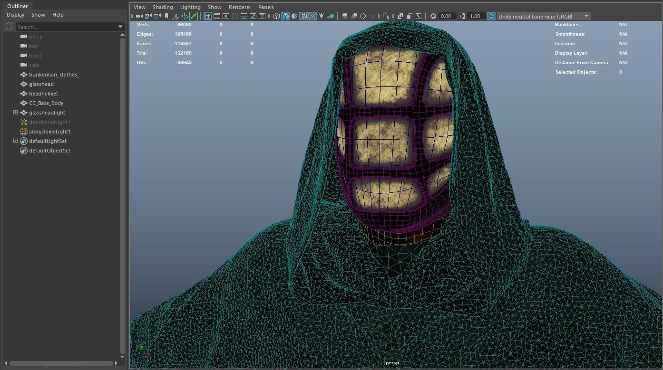Select Smooth Shade All cube icon
Image resolution: width=663 pixels, height=370 pixels.
[x=285, y=16]
